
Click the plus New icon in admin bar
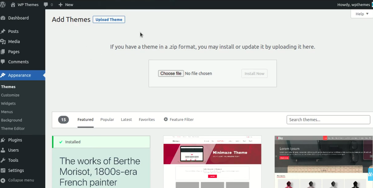point(61,5)
